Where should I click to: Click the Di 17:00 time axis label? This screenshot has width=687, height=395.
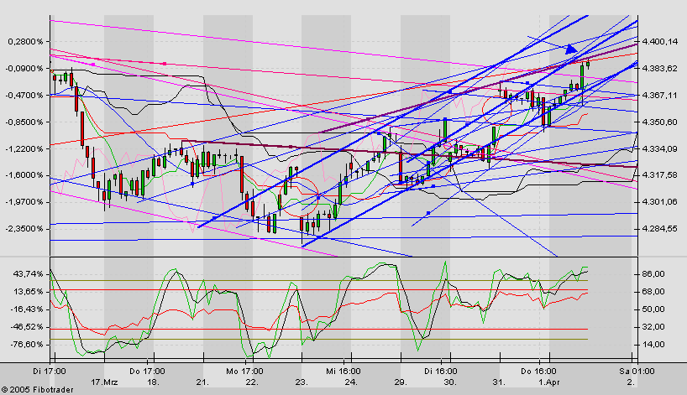pos(50,372)
